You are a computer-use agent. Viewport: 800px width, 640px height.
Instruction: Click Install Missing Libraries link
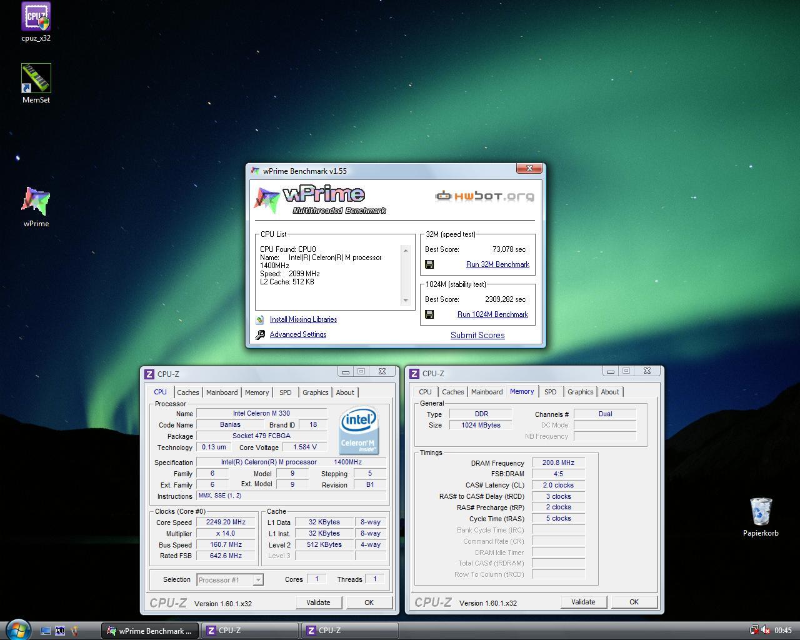(x=303, y=319)
